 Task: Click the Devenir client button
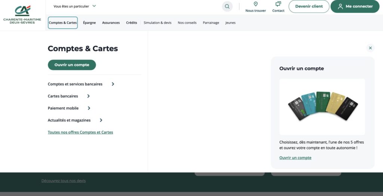pos(309,6)
